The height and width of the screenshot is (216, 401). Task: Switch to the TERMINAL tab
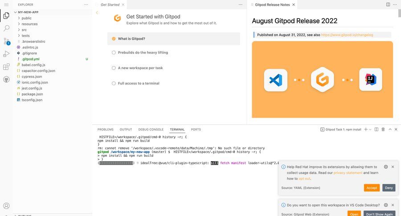point(177,129)
